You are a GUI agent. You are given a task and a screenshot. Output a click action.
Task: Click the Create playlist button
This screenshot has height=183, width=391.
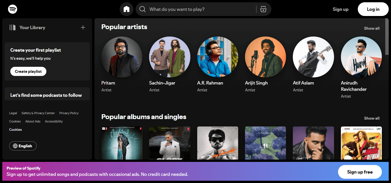(28, 71)
